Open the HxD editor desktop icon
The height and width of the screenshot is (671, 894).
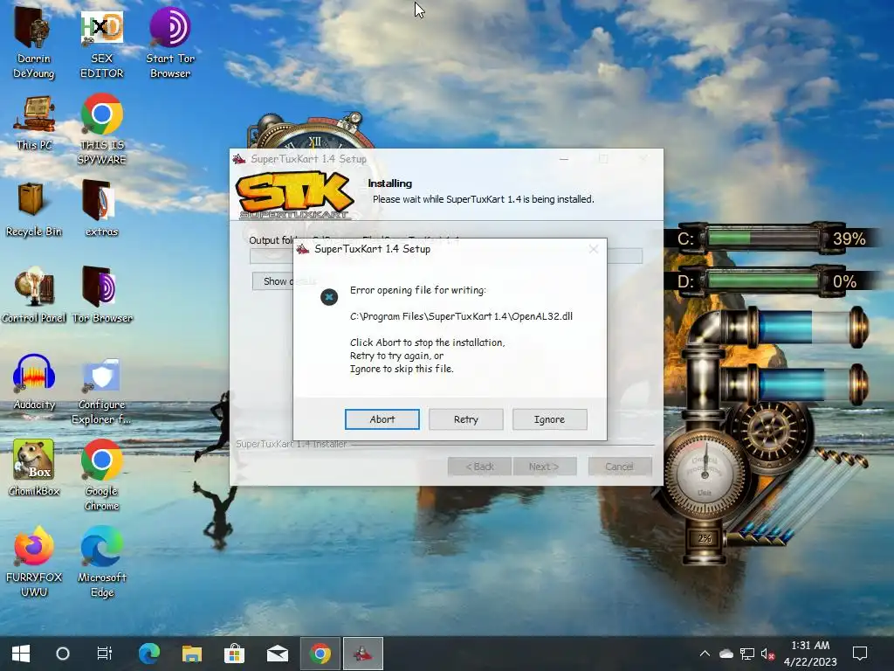tap(101, 43)
